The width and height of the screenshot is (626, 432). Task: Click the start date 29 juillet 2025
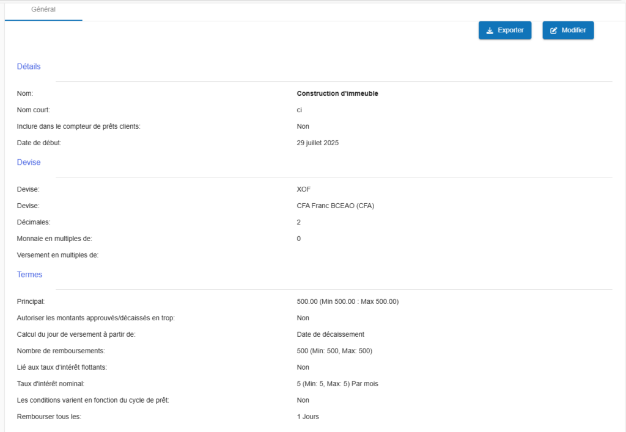[x=317, y=143]
